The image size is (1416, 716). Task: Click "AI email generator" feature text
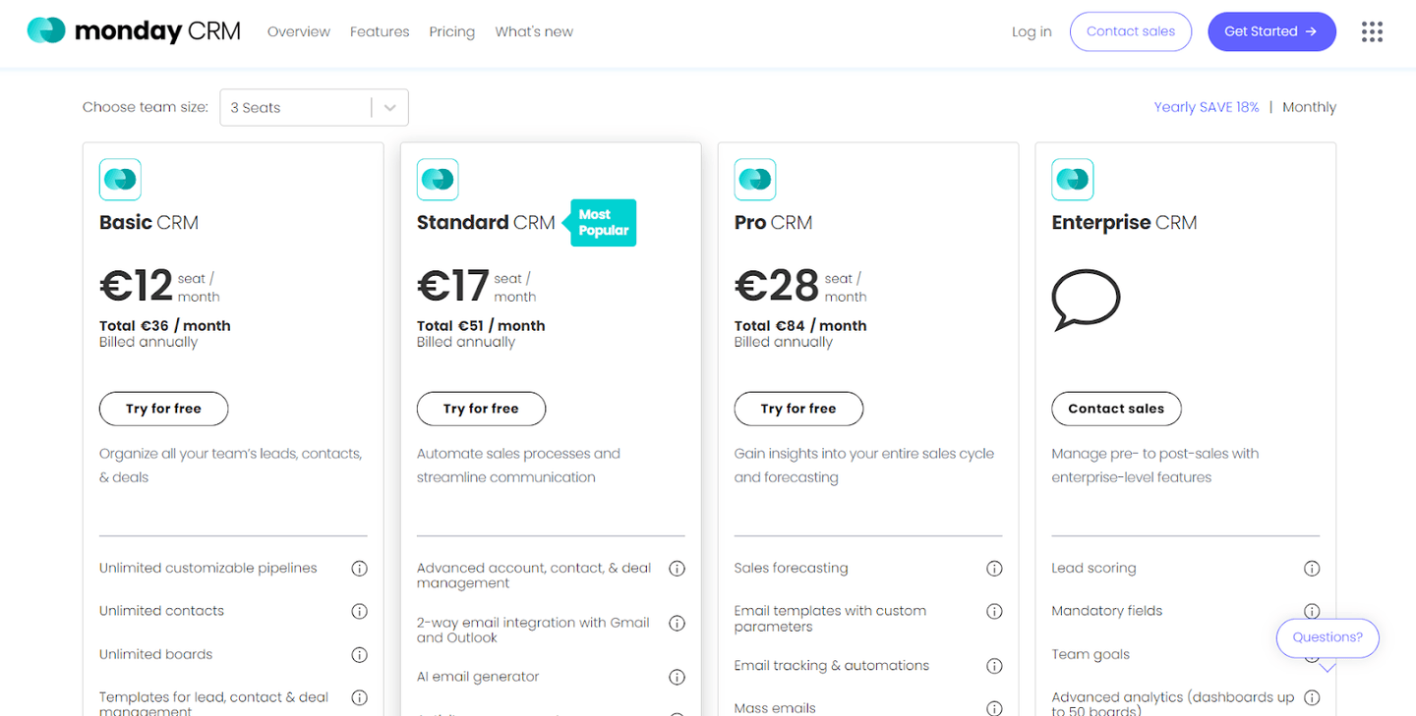pyautogui.click(x=478, y=677)
